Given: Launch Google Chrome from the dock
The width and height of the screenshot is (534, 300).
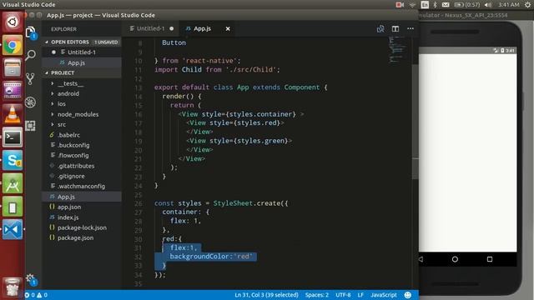Looking at the screenshot, I should coord(13,45).
